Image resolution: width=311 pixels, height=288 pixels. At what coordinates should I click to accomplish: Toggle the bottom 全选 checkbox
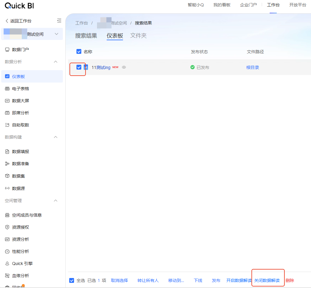click(72, 280)
